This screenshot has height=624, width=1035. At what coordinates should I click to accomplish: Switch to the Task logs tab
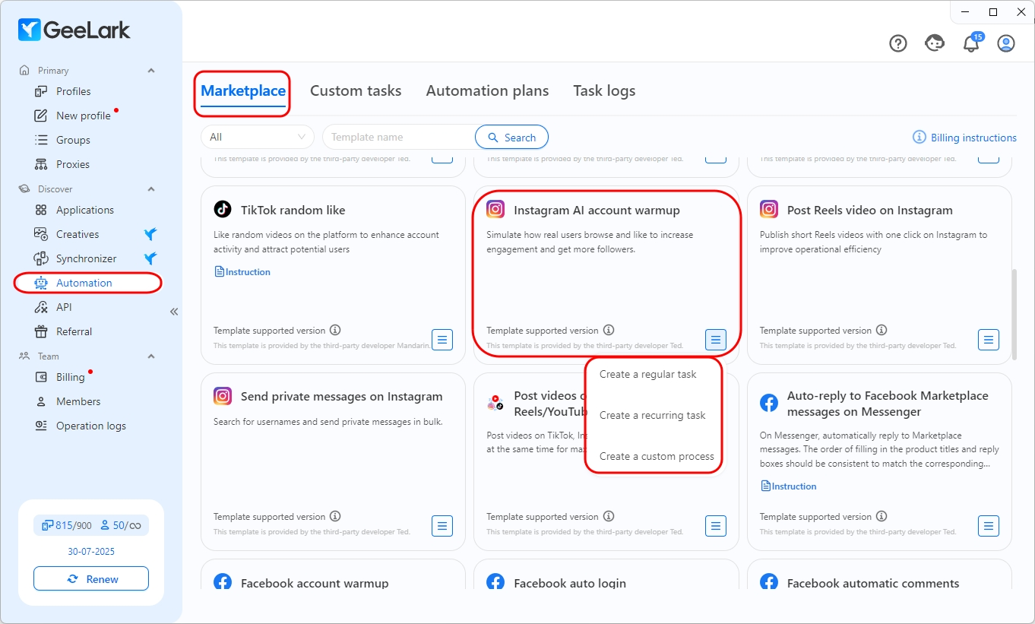(x=604, y=91)
